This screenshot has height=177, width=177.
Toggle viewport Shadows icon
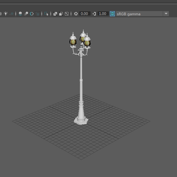[x=11, y=14]
